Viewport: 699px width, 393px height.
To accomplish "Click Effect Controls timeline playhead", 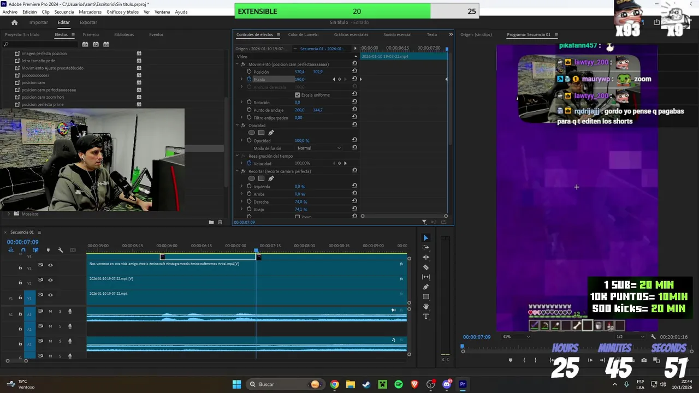I will tap(447, 49).
